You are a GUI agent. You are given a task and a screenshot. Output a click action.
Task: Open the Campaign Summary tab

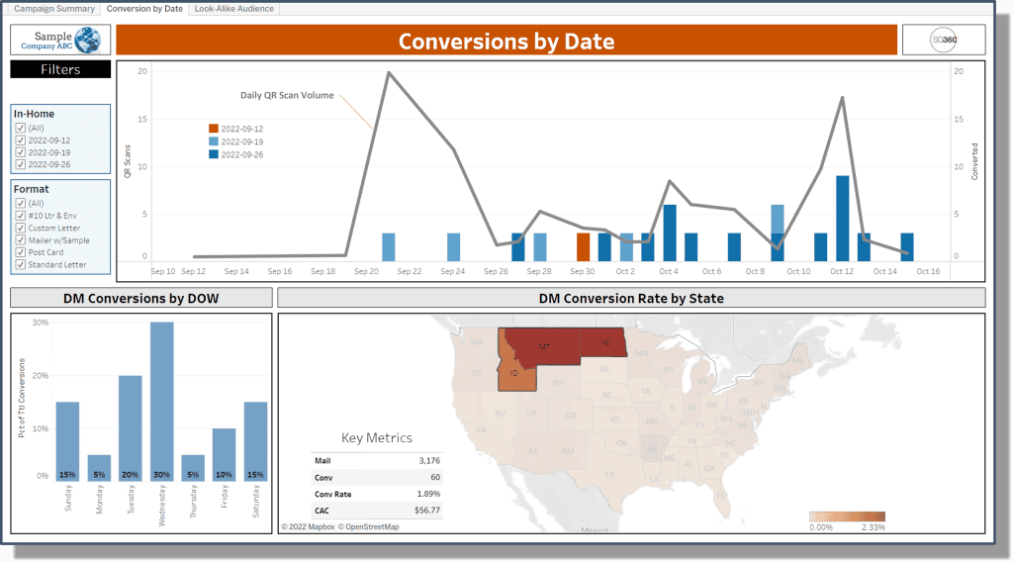(54, 8)
